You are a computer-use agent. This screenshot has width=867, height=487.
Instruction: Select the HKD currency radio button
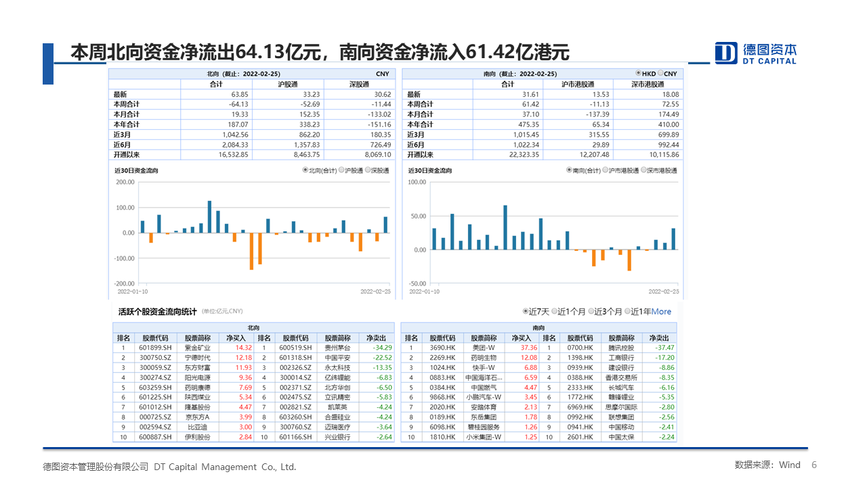pyautogui.click(x=638, y=73)
